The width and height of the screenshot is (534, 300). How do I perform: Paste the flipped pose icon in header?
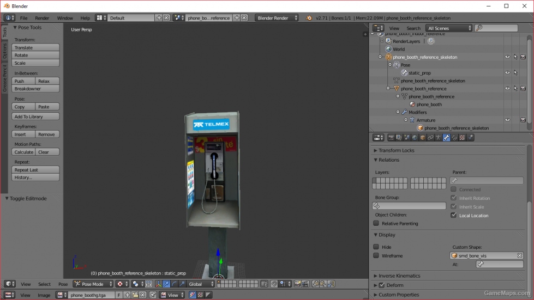point(331,284)
